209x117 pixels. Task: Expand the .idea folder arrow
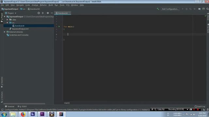8,19
